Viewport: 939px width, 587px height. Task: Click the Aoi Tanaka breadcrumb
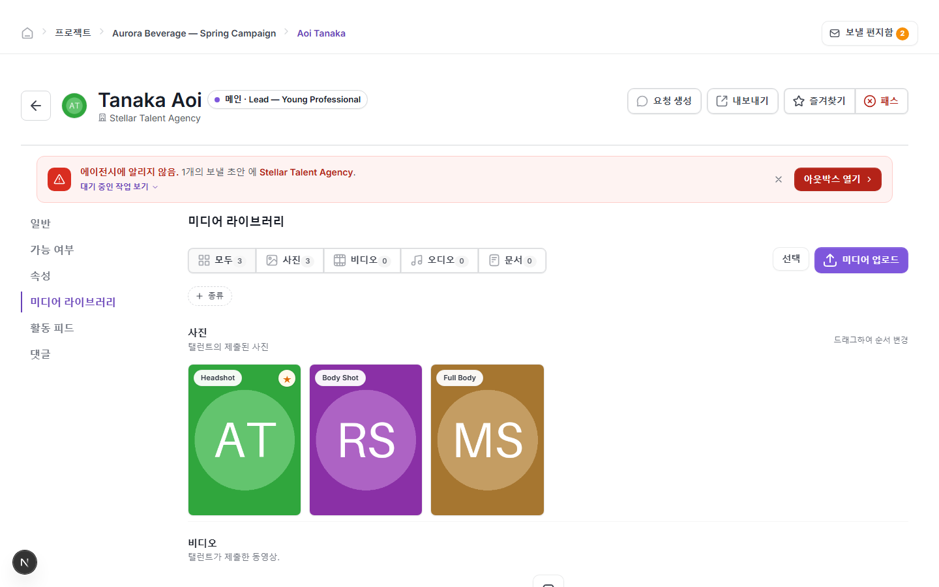pyautogui.click(x=321, y=33)
